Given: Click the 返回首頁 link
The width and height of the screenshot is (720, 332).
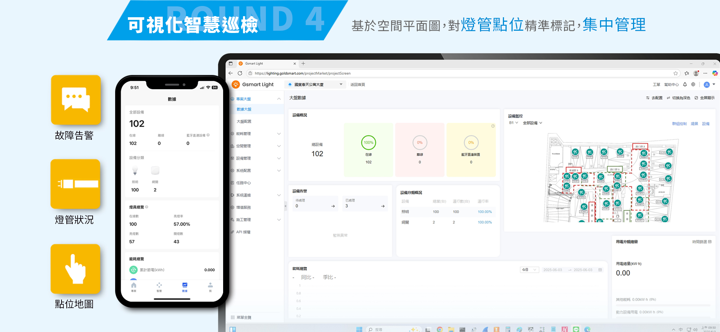Looking at the screenshot, I should [x=357, y=85].
